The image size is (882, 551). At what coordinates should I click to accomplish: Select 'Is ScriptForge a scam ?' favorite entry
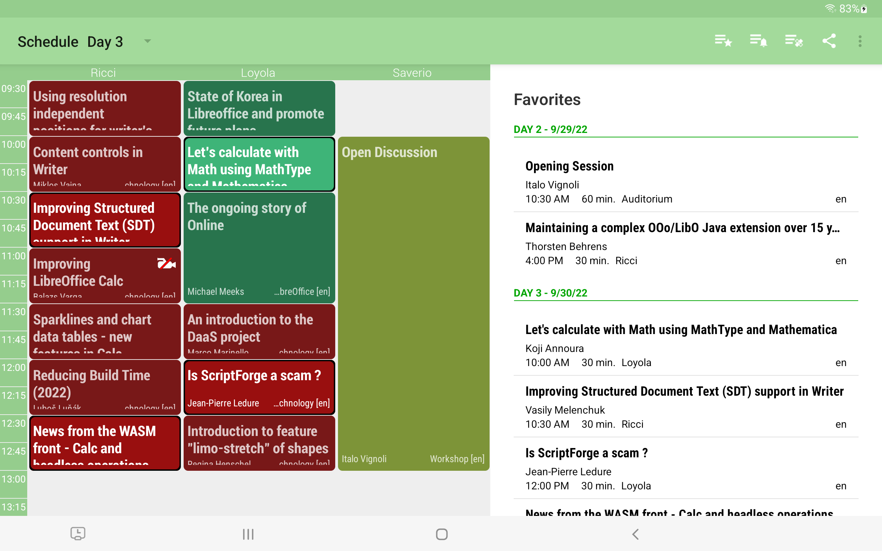pyautogui.click(x=686, y=468)
